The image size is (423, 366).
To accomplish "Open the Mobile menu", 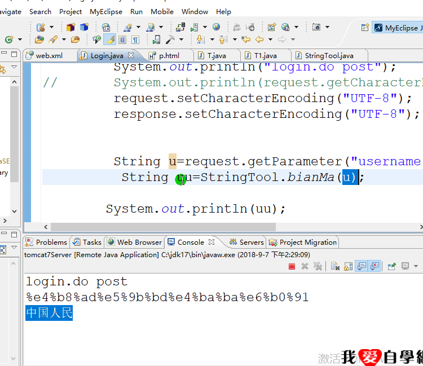I will (x=162, y=12).
